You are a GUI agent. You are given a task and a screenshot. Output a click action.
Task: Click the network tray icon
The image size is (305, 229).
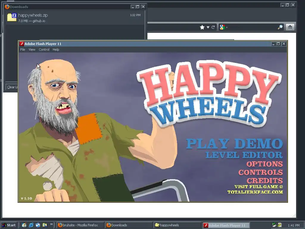click(x=274, y=225)
